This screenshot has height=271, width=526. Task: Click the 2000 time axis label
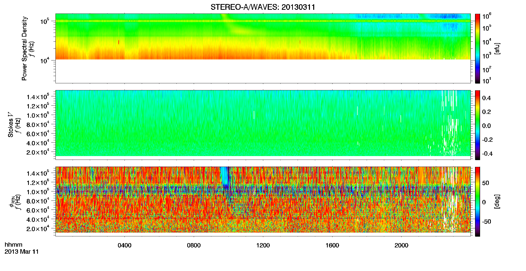coord(401,245)
